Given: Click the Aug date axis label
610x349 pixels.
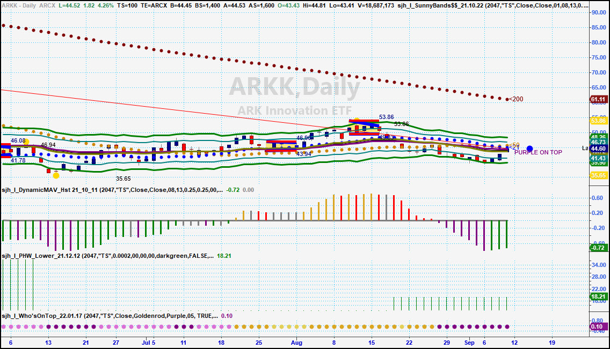Looking at the screenshot, I should point(296,343).
